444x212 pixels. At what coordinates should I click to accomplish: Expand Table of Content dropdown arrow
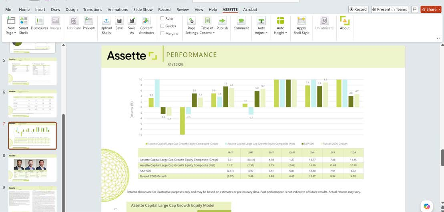[x=213, y=33]
